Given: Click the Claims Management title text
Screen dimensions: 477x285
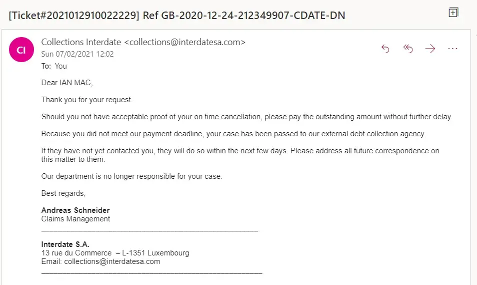Looking at the screenshot, I should 75,219.
